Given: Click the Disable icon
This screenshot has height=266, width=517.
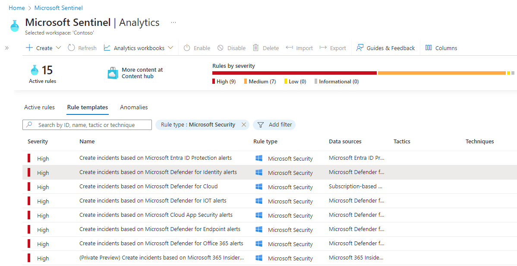Looking at the screenshot, I should (x=220, y=48).
